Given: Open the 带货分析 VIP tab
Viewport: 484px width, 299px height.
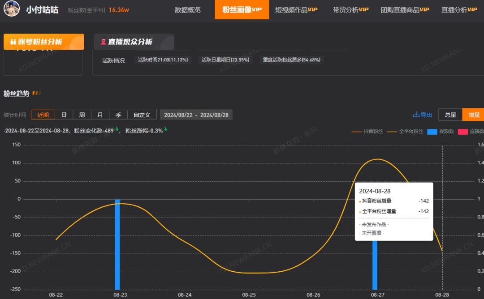Looking at the screenshot, I should point(351,10).
